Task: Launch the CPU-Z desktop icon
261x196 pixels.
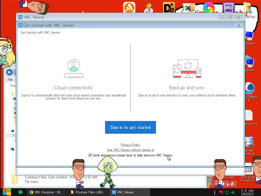Action: [x=229, y=7]
